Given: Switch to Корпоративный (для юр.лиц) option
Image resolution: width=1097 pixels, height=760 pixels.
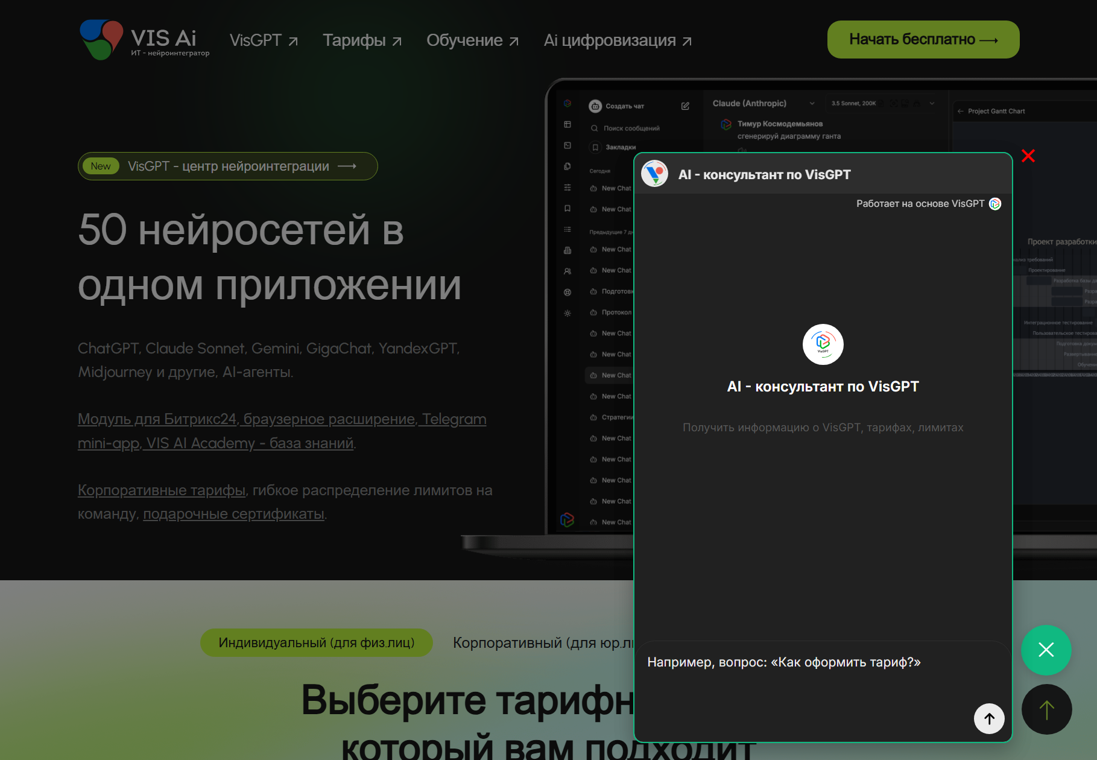Looking at the screenshot, I should pyautogui.click(x=543, y=642).
